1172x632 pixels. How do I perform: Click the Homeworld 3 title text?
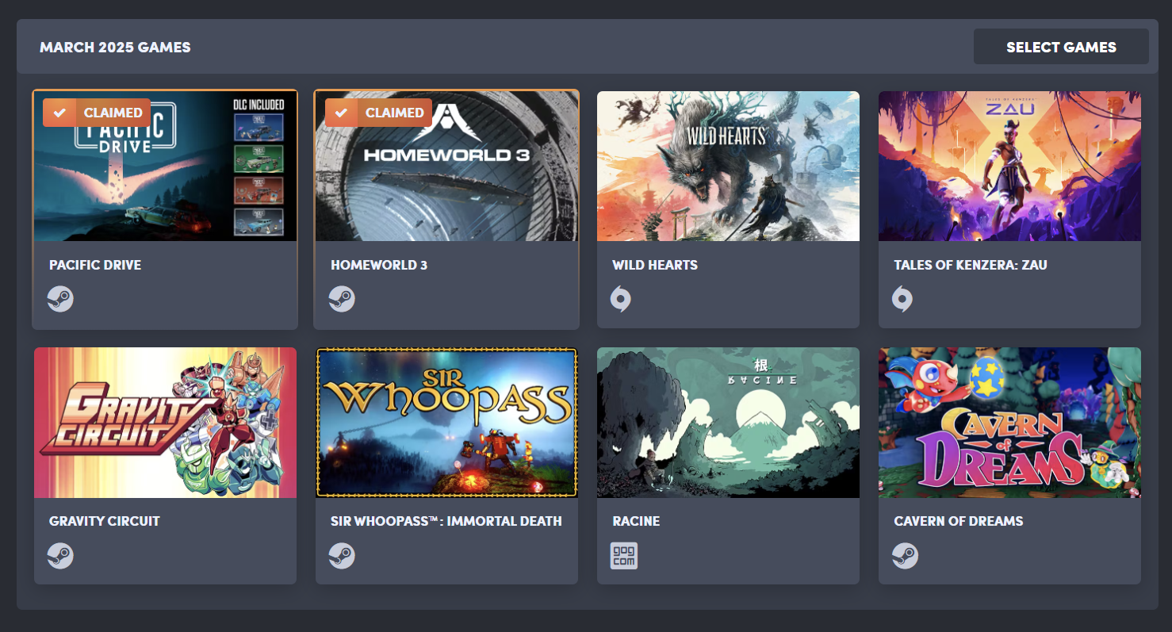coord(379,265)
